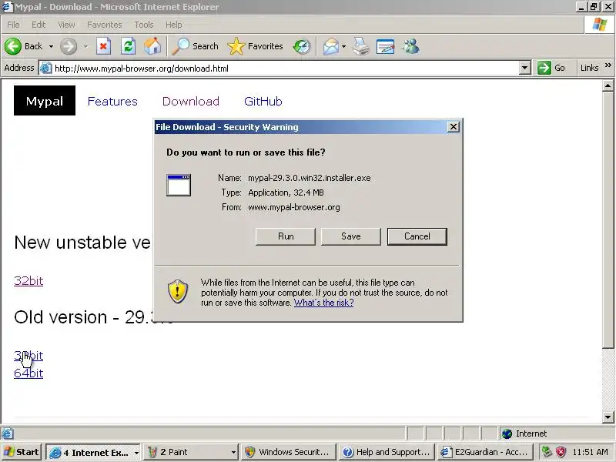616x462 pixels.
Task: Open the Download navigation link
Action: point(190,102)
